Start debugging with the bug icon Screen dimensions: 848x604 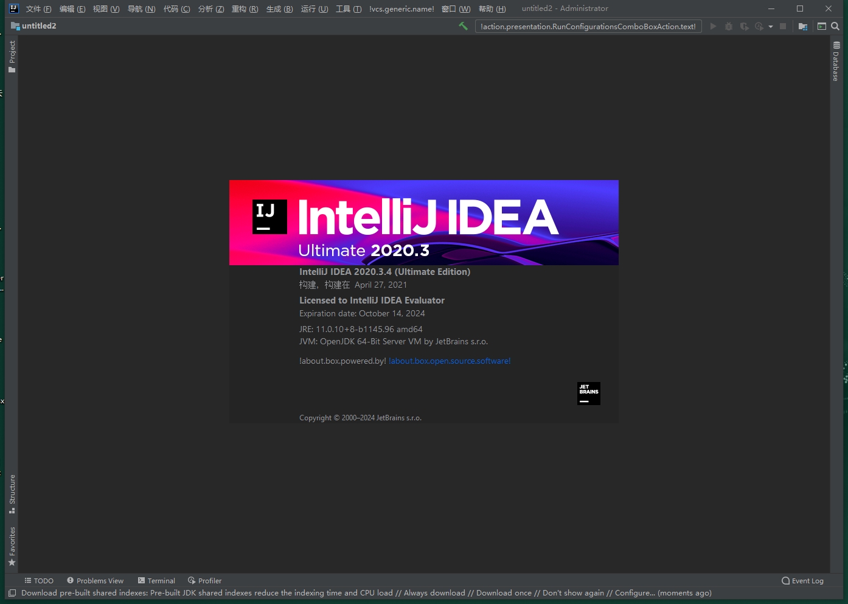coord(729,26)
